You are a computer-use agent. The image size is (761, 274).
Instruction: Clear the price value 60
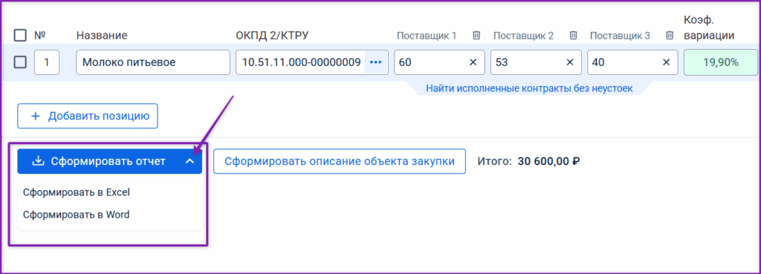pyautogui.click(x=473, y=62)
